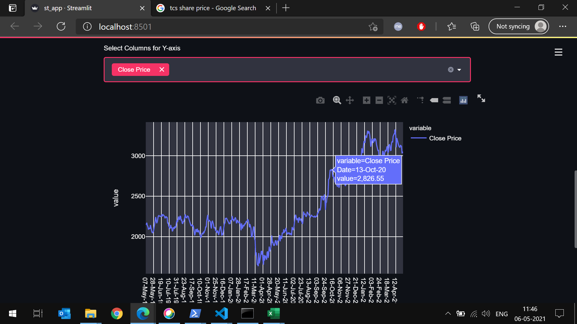View site information icon

(87, 27)
